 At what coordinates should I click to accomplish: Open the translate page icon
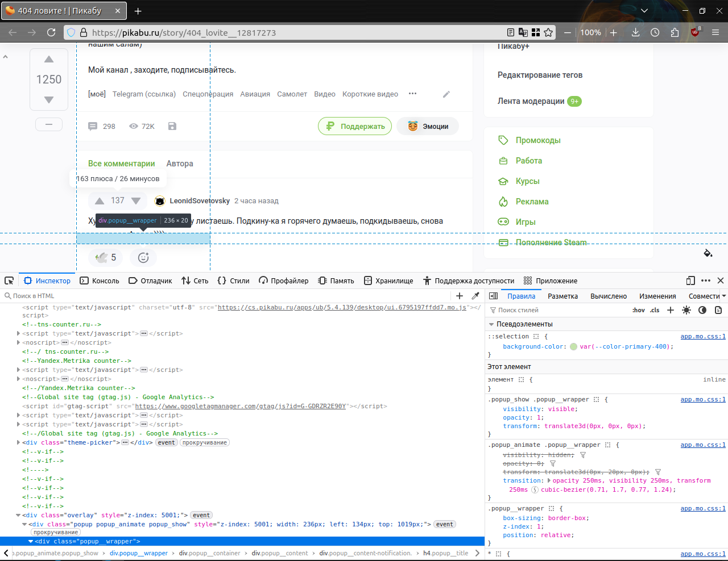click(x=523, y=32)
